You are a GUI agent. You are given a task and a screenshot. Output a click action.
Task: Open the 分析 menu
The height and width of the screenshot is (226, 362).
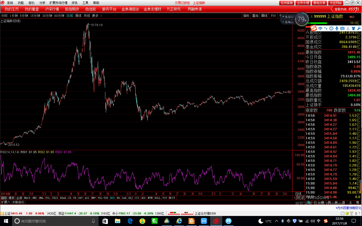click(x=42, y=3)
